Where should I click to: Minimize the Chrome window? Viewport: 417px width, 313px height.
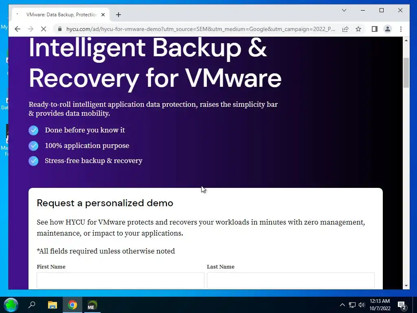click(363, 10)
